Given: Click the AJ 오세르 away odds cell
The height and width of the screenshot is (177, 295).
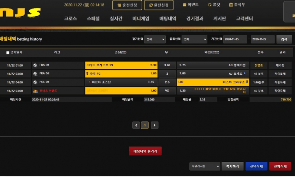Looking at the screenshot, I should coord(213,74).
